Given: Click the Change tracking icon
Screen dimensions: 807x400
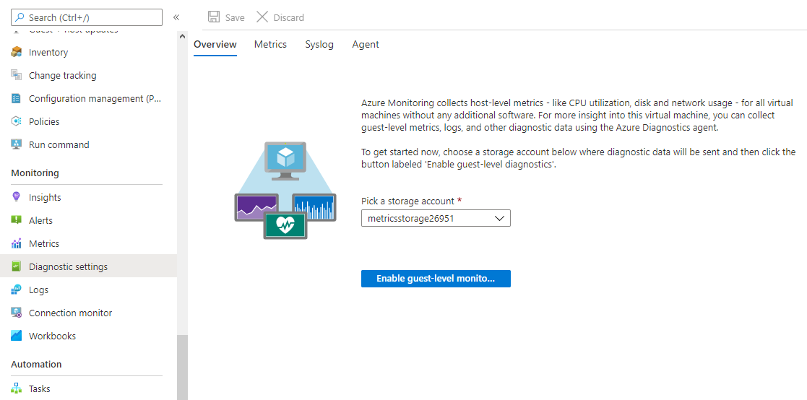Looking at the screenshot, I should (17, 76).
